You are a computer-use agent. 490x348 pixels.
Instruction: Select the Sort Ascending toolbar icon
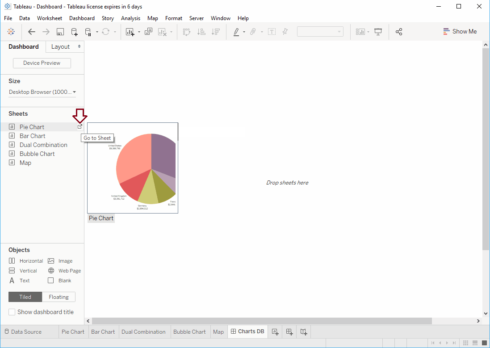point(201,32)
